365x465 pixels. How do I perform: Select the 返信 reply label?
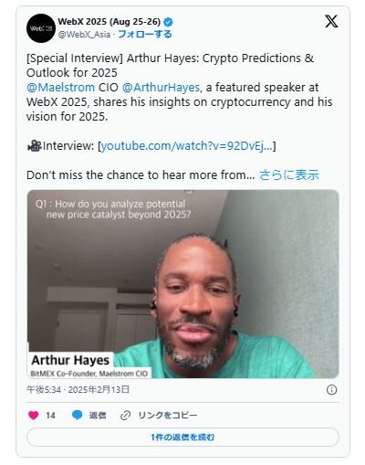98,415
